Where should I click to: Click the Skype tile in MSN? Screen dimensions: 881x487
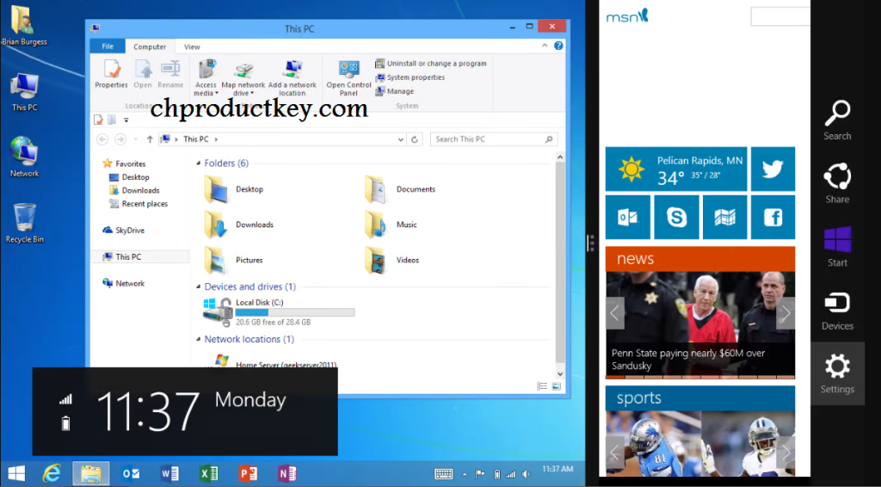[x=676, y=218]
